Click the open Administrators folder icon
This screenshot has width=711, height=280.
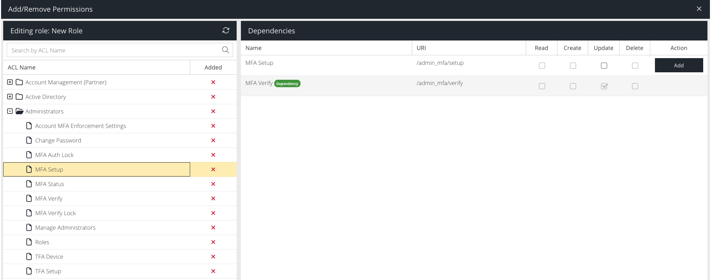click(20, 111)
